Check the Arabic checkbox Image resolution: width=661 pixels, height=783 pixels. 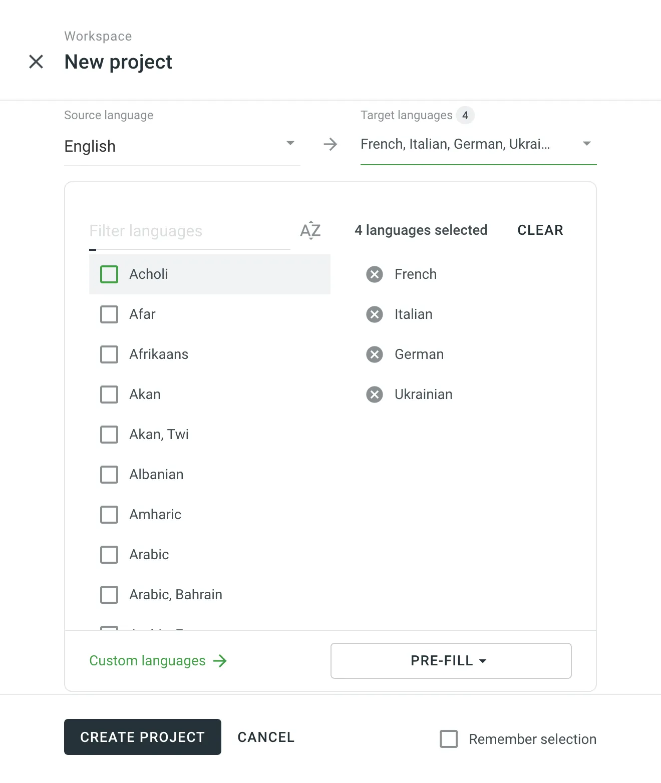pyautogui.click(x=109, y=555)
